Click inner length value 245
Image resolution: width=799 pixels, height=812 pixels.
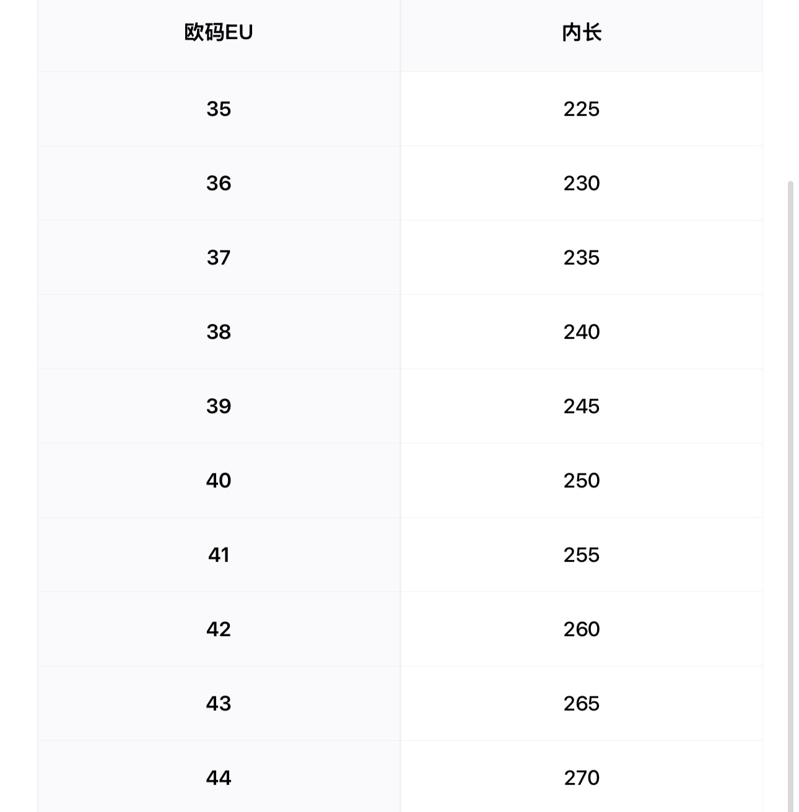pos(582,406)
